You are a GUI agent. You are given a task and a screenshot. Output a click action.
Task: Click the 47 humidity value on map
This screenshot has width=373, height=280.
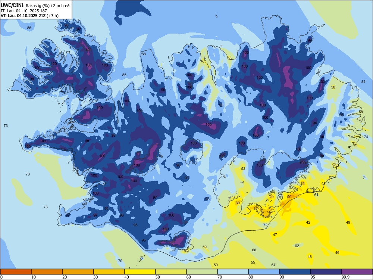(275, 234)
